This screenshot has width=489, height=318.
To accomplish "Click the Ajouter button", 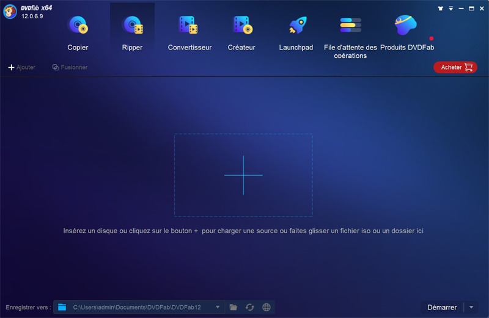I will coord(21,67).
